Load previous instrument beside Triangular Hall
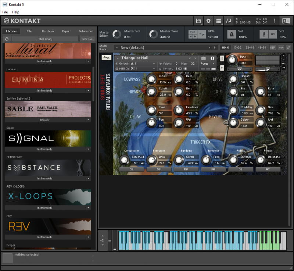 pyautogui.click(x=190, y=58)
